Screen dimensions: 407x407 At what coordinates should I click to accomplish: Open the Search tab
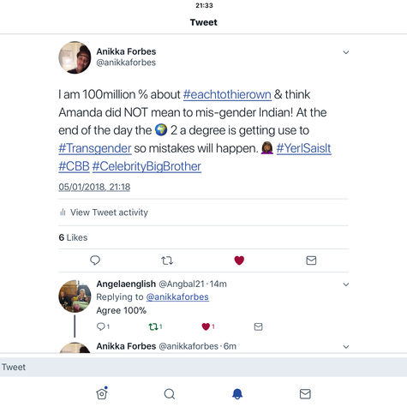point(170,394)
